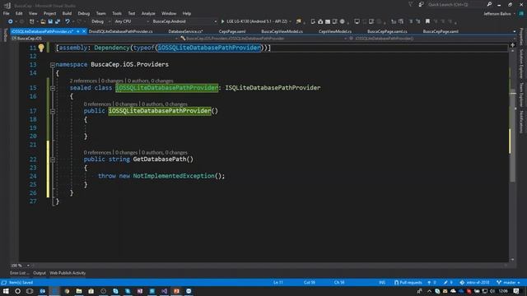This screenshot has height=296, width=527.
Task: Switch to CepsPage.xaml tab
Action: point(232,31)
